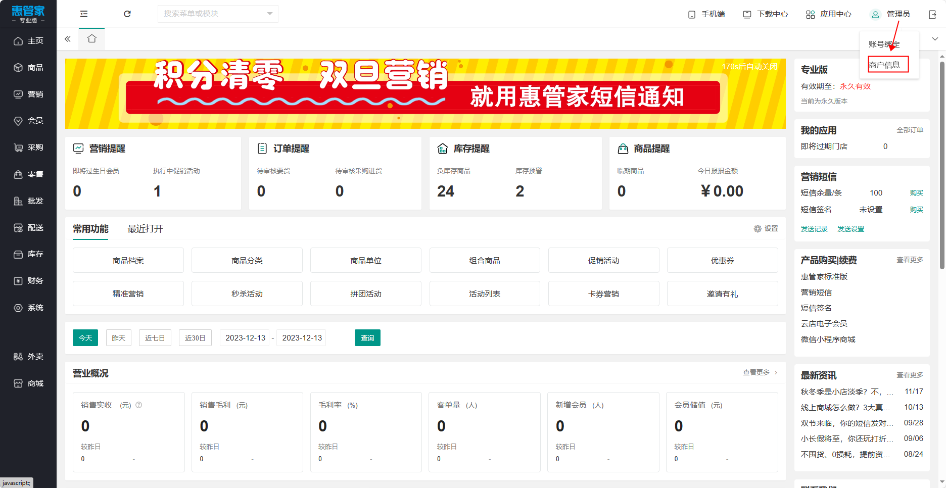Click the end date input field
The image size is (946, 488).
[x=302, y=338]
